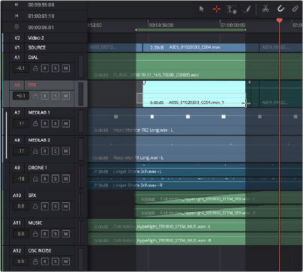Screen dimensions: 303x272
Task: Select the A11 MUSIC track name
Action: [35, 223]
